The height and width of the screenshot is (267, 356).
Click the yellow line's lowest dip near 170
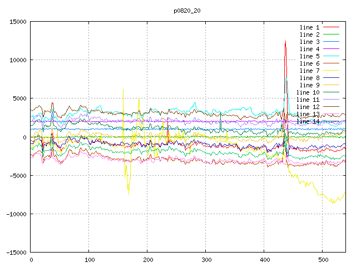(128, 194)
